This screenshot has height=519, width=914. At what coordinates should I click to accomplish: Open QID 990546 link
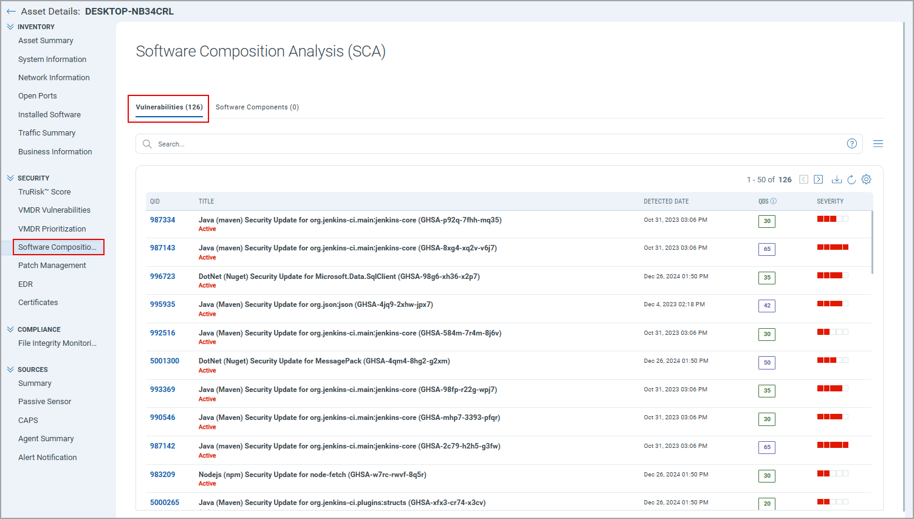point(163,418)
